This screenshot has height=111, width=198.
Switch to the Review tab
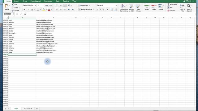66,1
